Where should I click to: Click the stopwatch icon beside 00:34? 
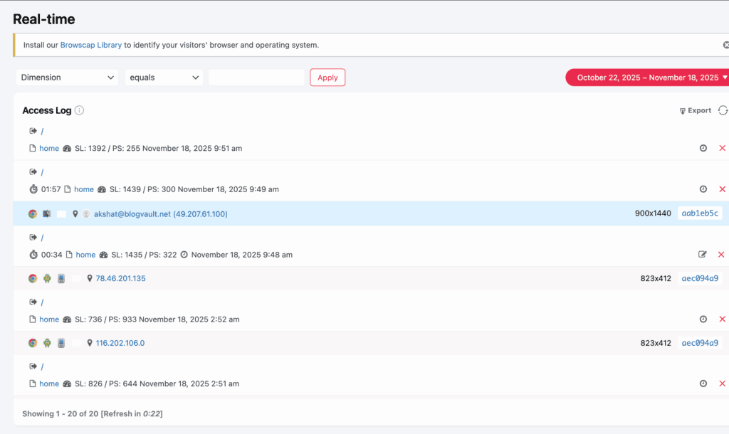point(33,255)
